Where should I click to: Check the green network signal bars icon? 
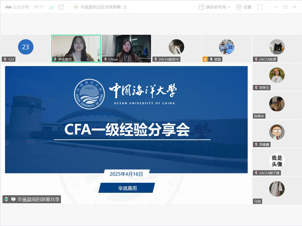pyautogui.click(x=51, y=7)
